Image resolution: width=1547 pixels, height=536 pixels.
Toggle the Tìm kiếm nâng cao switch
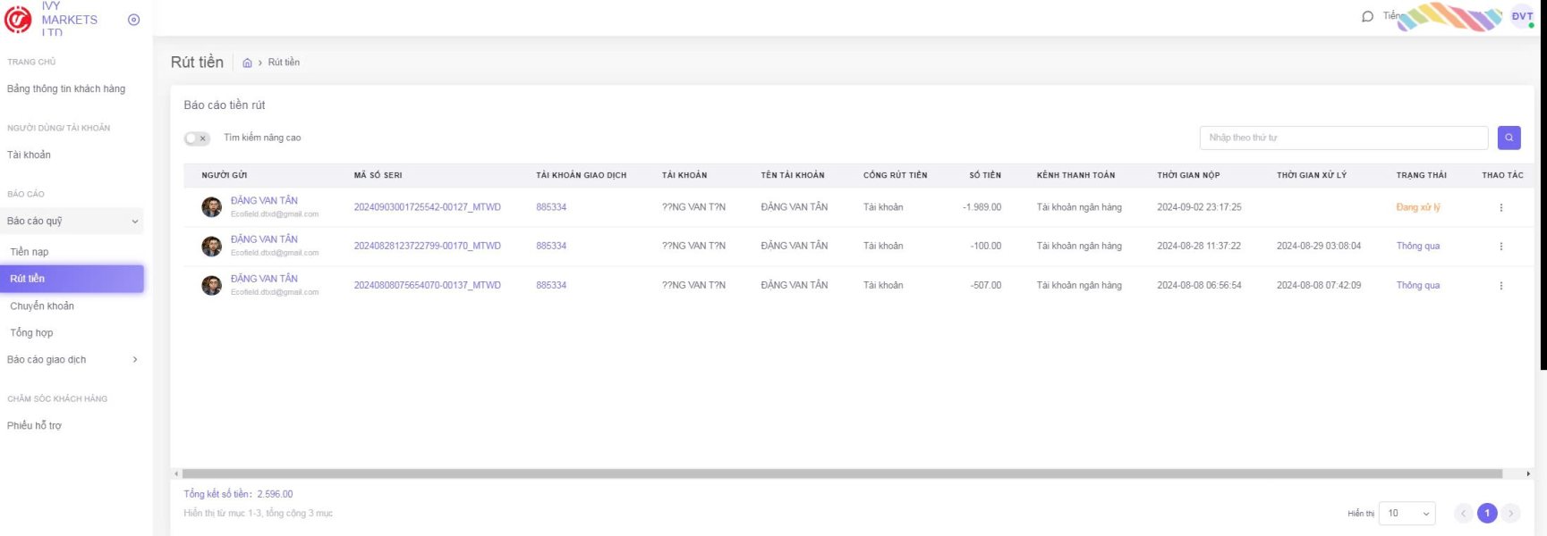tap(197, 138)
